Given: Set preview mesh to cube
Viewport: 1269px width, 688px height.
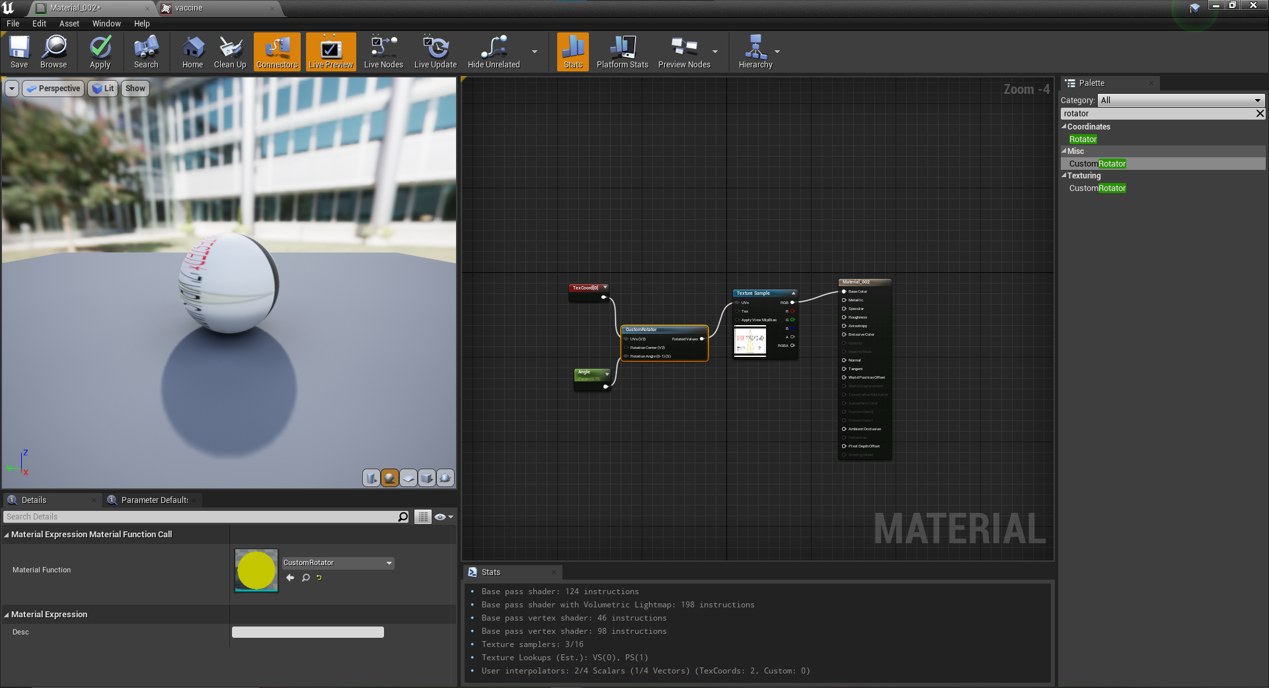Looking at the screenshot, I should pos(427,478).
